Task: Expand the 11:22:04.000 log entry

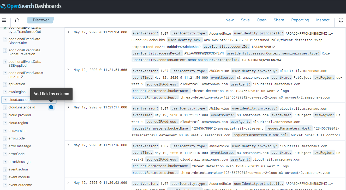Action: pos(68,32)
